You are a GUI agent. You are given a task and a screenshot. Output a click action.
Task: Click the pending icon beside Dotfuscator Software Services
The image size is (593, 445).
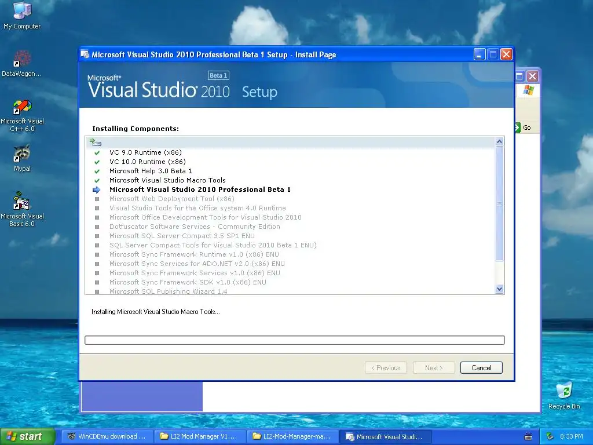[97, 227]
